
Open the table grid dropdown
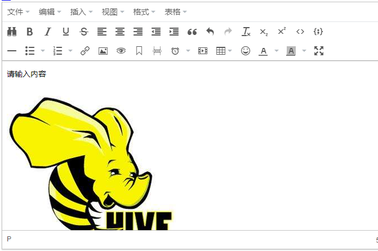click(224, 51)
